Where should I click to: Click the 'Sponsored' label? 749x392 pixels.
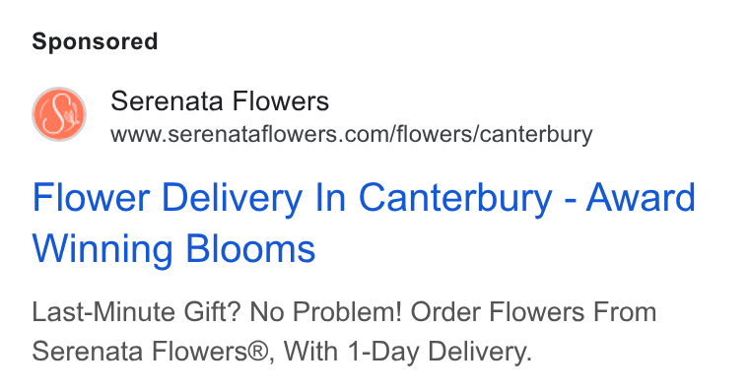(95, 41)
